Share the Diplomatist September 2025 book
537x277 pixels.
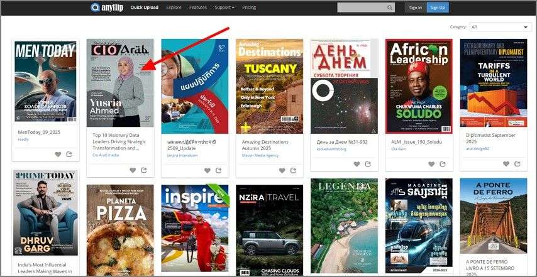click(x=517, y=164)
